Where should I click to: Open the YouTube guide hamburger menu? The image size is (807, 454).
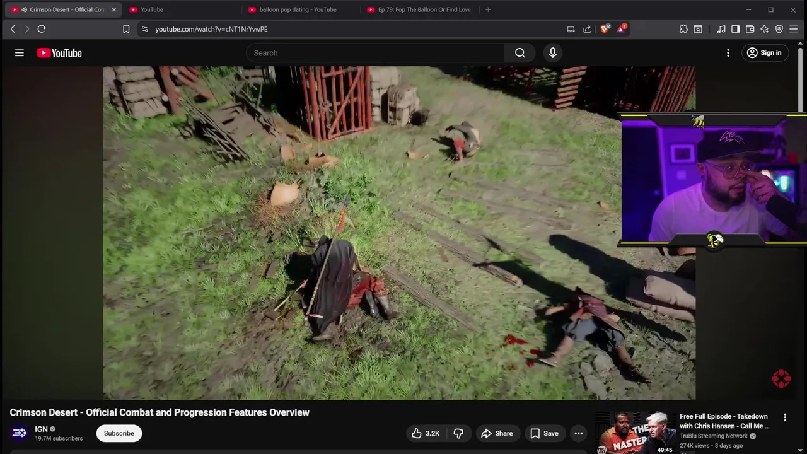tap(20, 53)
